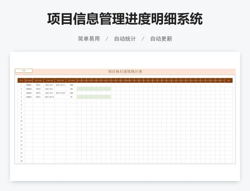Select the '项目进度' column header
The image size is (250, 191).
[x=71, y=80]
